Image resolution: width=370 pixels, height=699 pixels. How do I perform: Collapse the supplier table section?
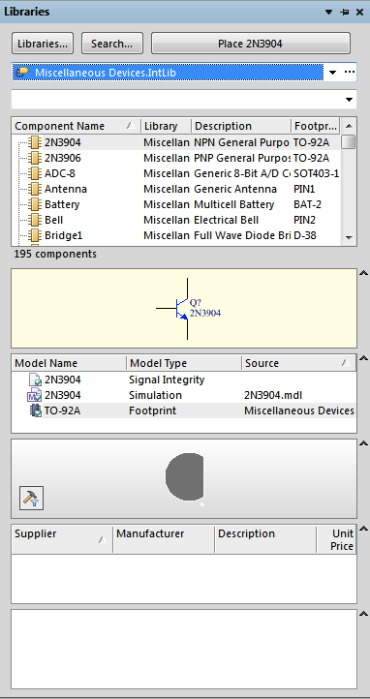364,529
